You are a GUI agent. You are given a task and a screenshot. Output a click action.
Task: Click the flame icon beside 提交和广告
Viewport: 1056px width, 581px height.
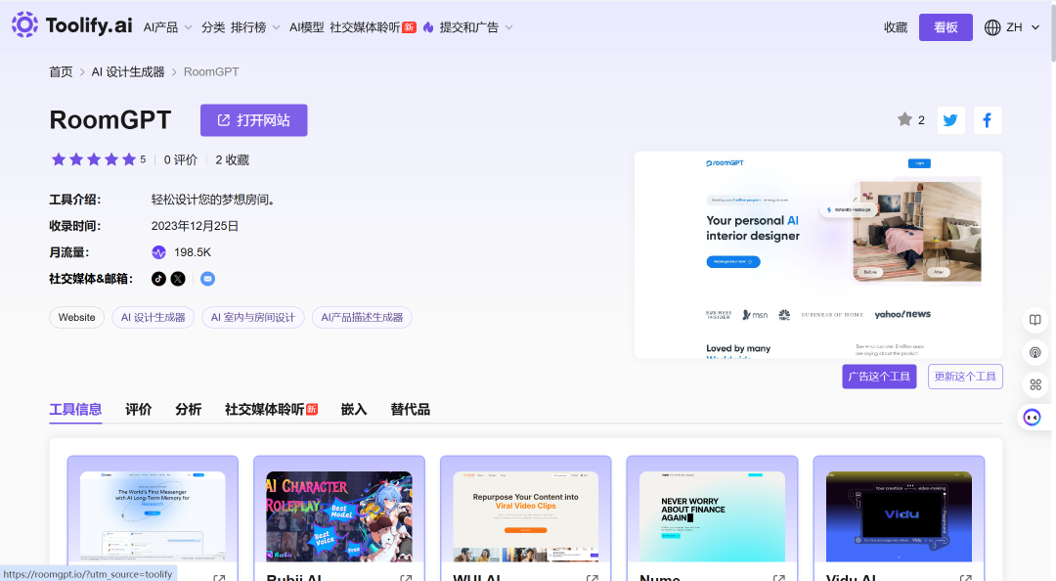[428, 27]
